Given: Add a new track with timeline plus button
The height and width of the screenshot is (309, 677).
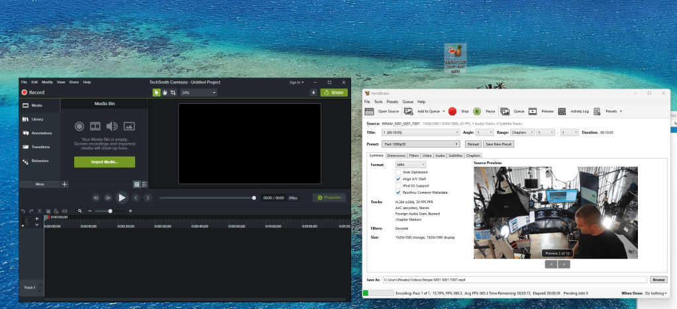Looking at the screenshot, I should (36, 219).
